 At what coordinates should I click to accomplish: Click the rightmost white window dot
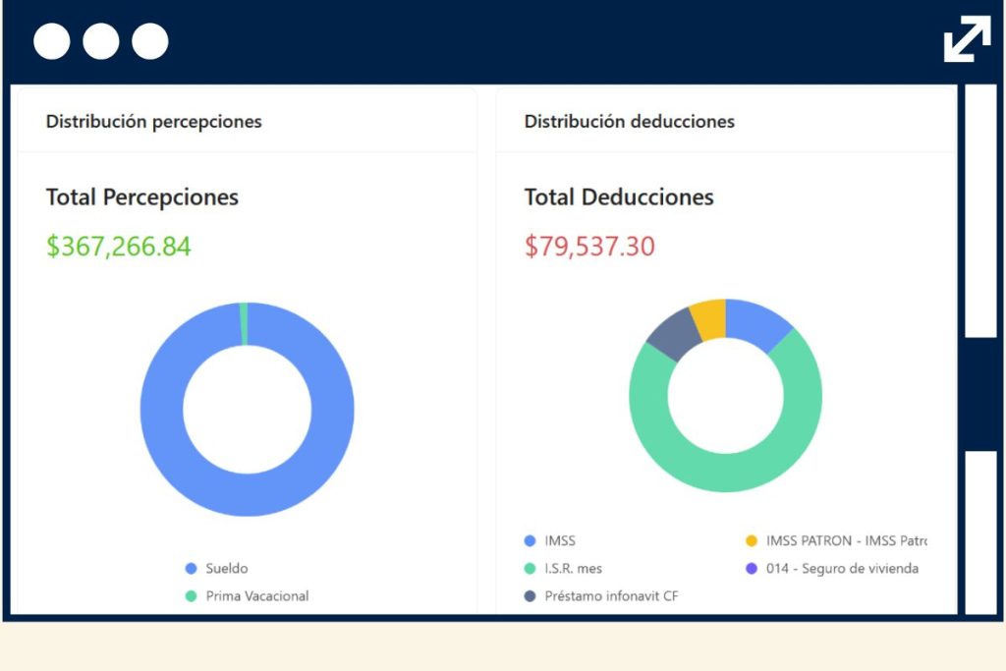(x=148, y=40)
